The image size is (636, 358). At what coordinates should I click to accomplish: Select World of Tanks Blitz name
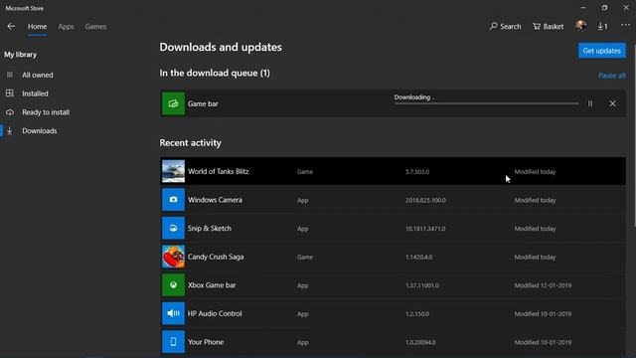click(219, 171)
